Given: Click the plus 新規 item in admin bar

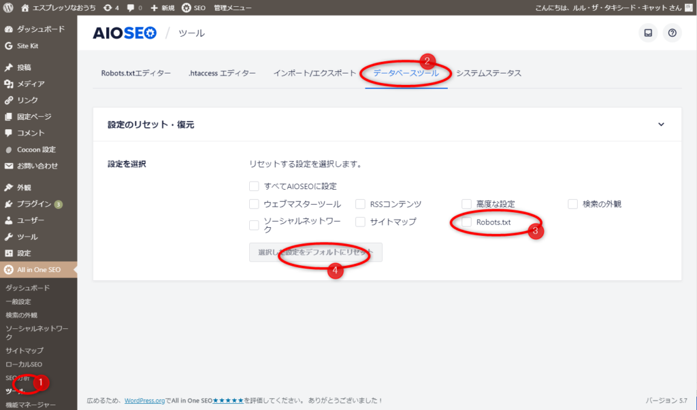Looking at the screenshot, I should 162,7.
